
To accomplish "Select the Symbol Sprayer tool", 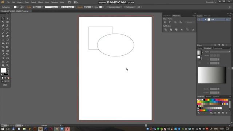I will pyautogui.click(x=3, y=58).
